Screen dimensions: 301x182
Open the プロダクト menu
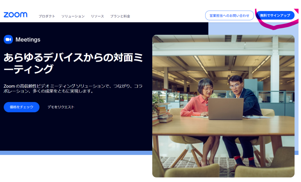pos(47,16)
